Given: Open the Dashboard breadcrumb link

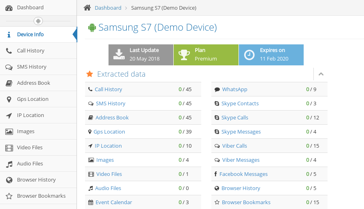Looking at the screenshot, I should click(108, 8).
